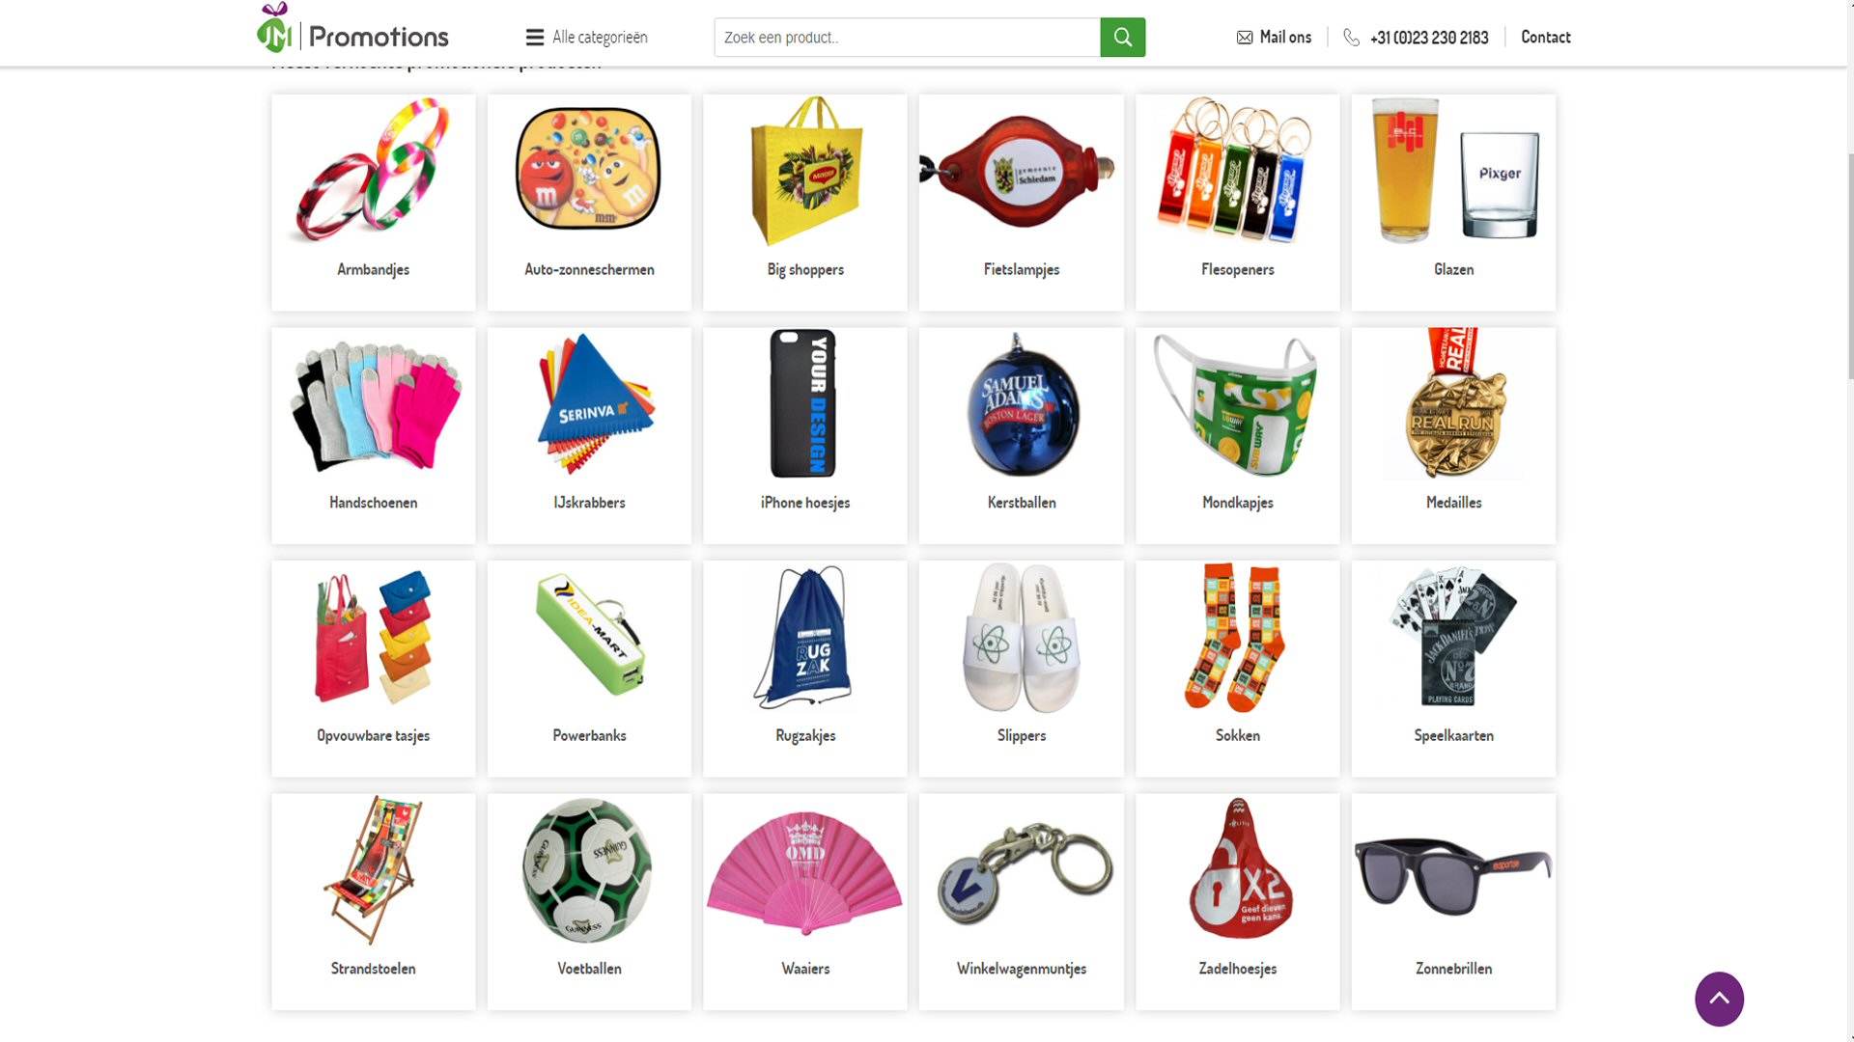The image size is (1854, 1042).
Task: Click the page vertical scrollbar
Action: [1850, 521]
